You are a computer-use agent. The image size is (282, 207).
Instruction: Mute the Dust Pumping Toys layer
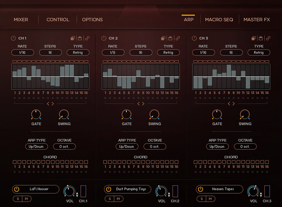coord(118,199)
